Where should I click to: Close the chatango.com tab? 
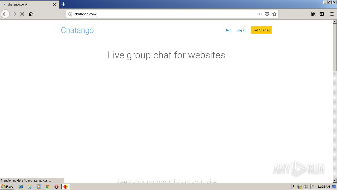coord(54,4)
